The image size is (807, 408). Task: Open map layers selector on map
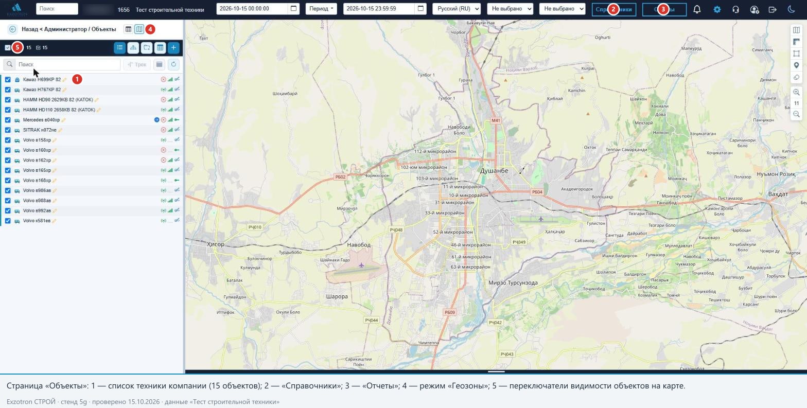(x=796, y=30)
